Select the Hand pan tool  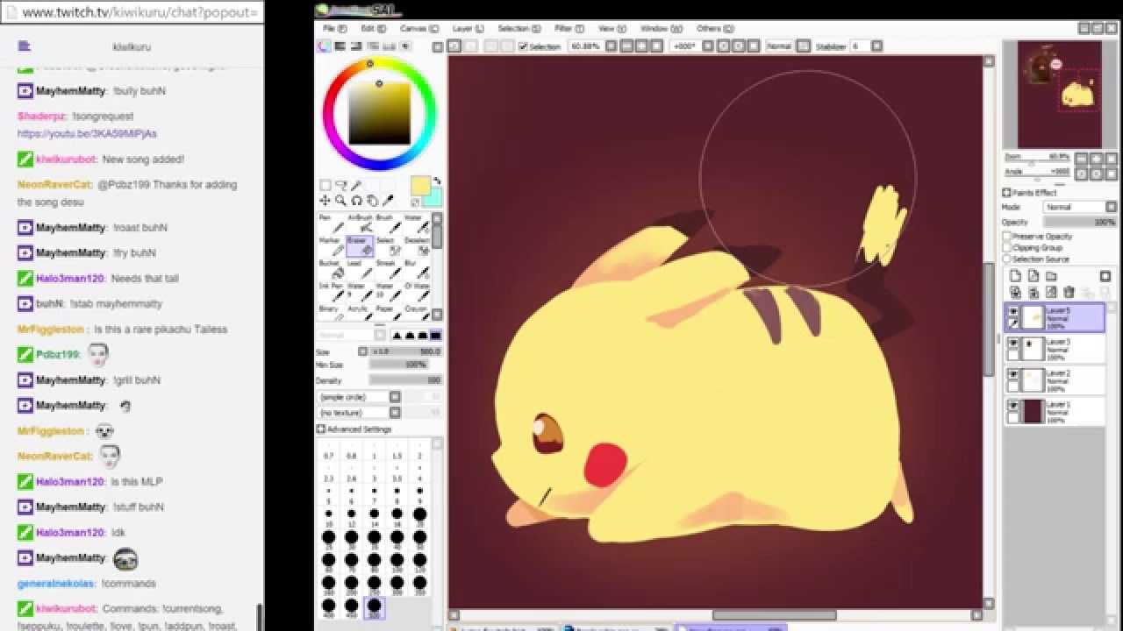pyautogui.click(x=372, y=201)
